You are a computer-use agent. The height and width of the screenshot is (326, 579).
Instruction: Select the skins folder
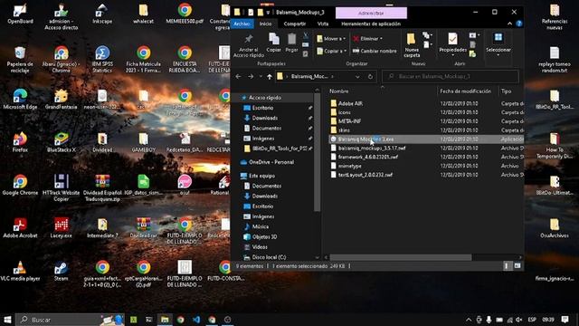(344, 130)
